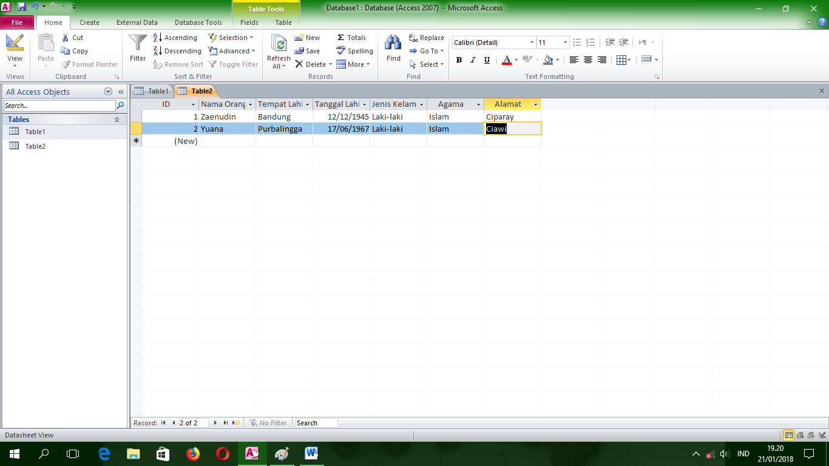829x466 pixels.
Task: Open the Create ribbon tab
Action: [x=89, y=22]
